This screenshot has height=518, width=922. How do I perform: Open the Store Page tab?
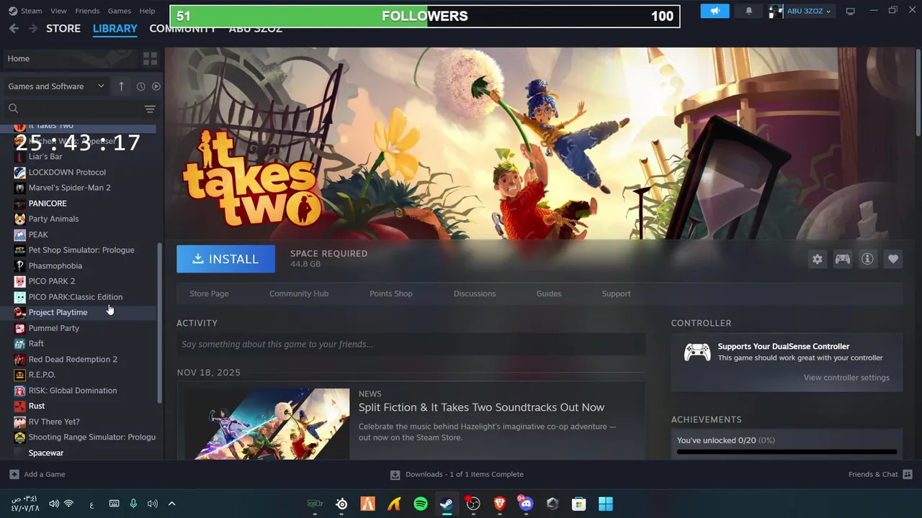point(209,294)
